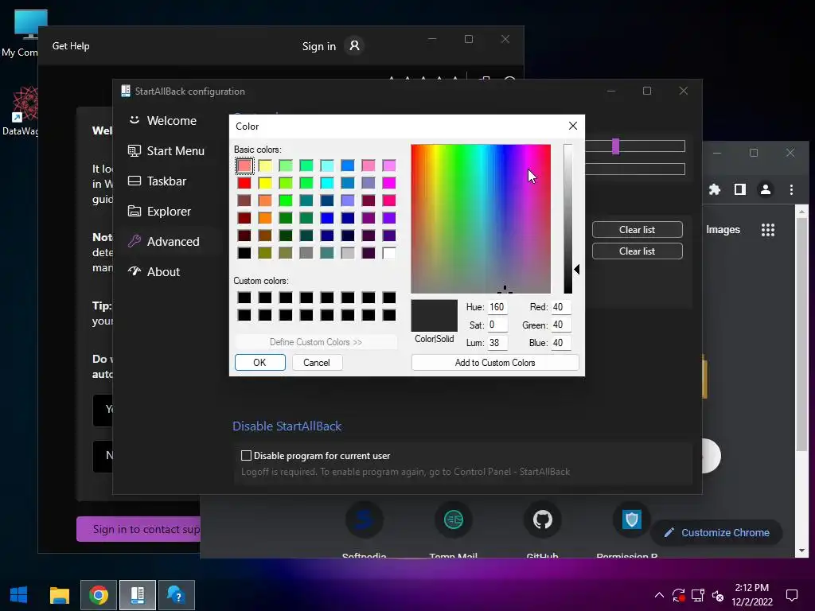Open the About section of StartAllBack
This screenshot has height=611, width=815.
tap(154, 272)
